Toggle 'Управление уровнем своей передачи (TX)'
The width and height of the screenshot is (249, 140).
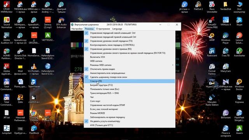[130, 41]
